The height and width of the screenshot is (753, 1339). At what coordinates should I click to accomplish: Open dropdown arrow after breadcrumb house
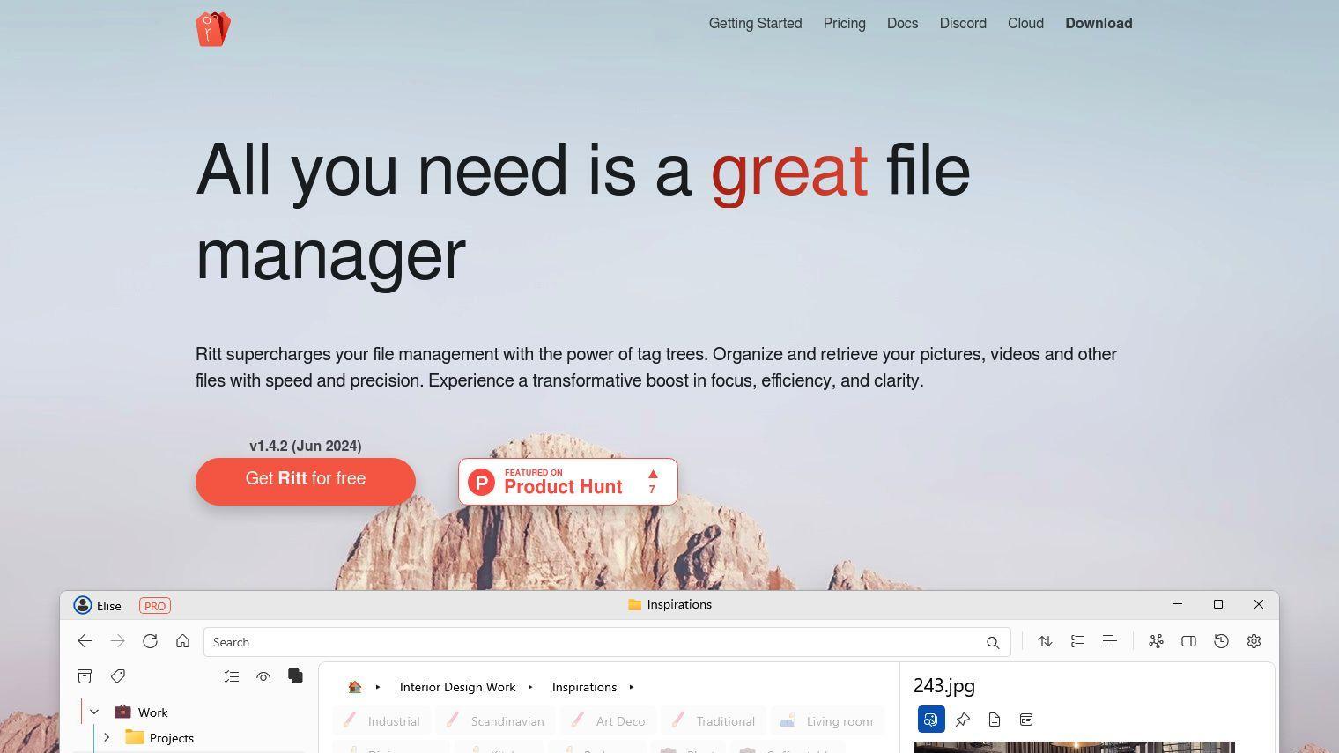(x=378, y=687)
